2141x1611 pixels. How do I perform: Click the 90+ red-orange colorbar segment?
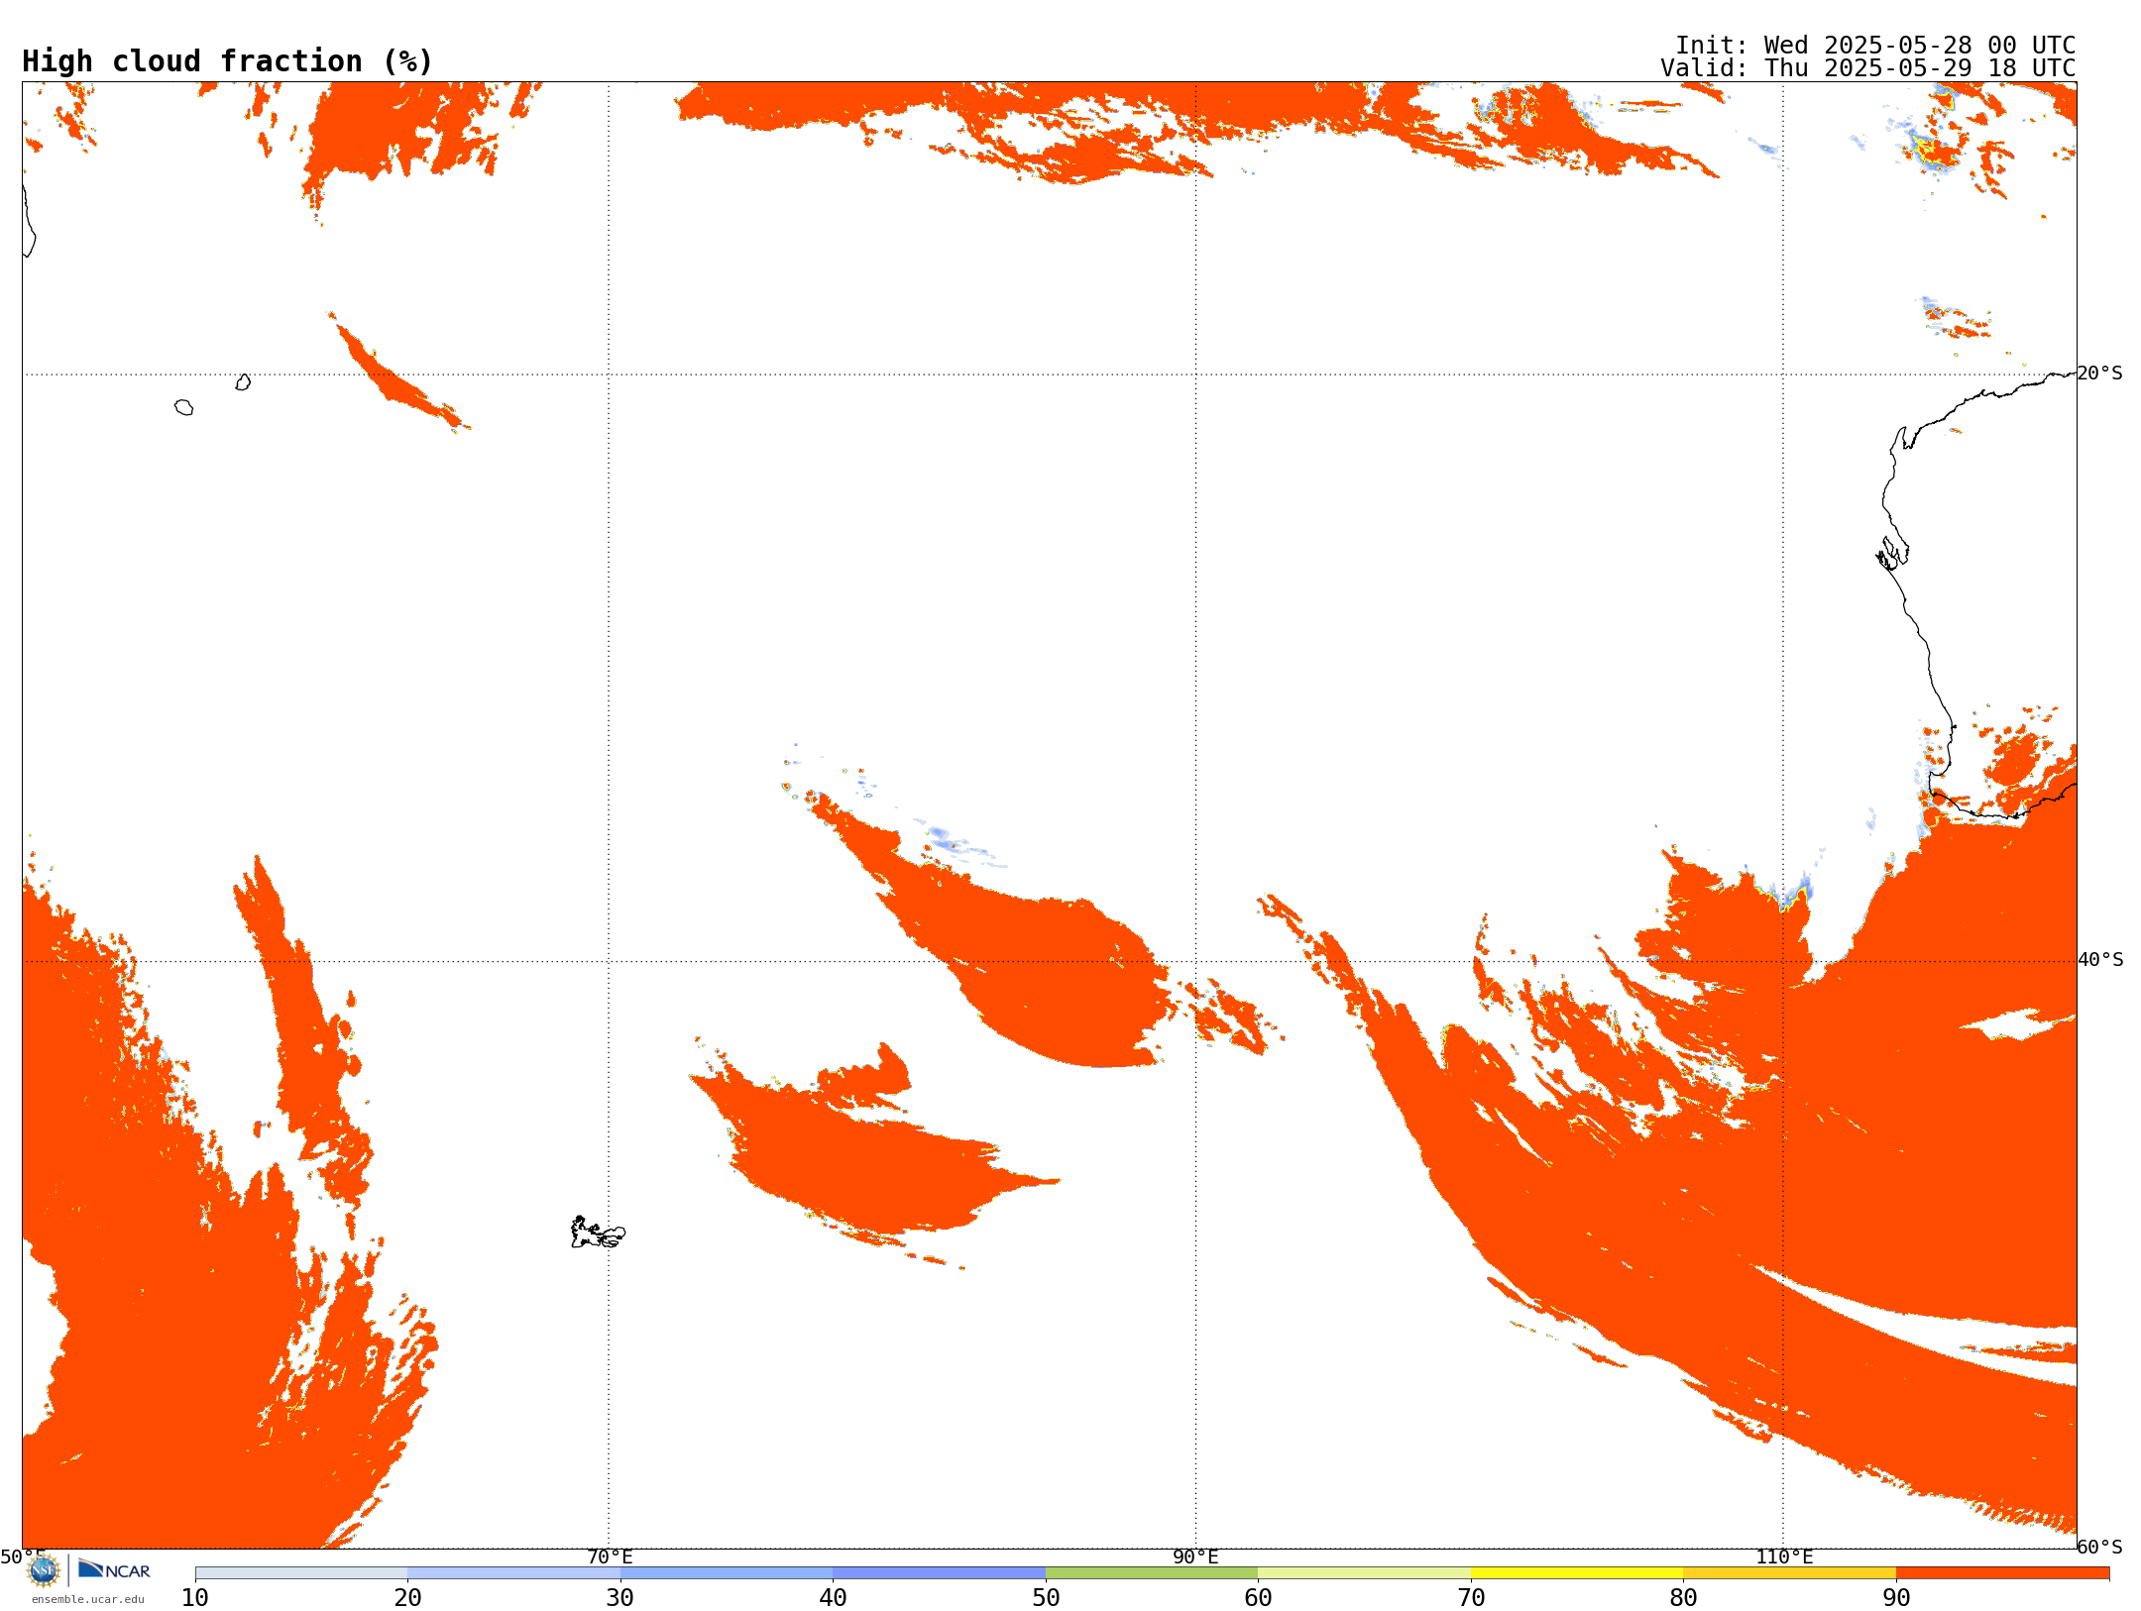pos(2002,1573)
